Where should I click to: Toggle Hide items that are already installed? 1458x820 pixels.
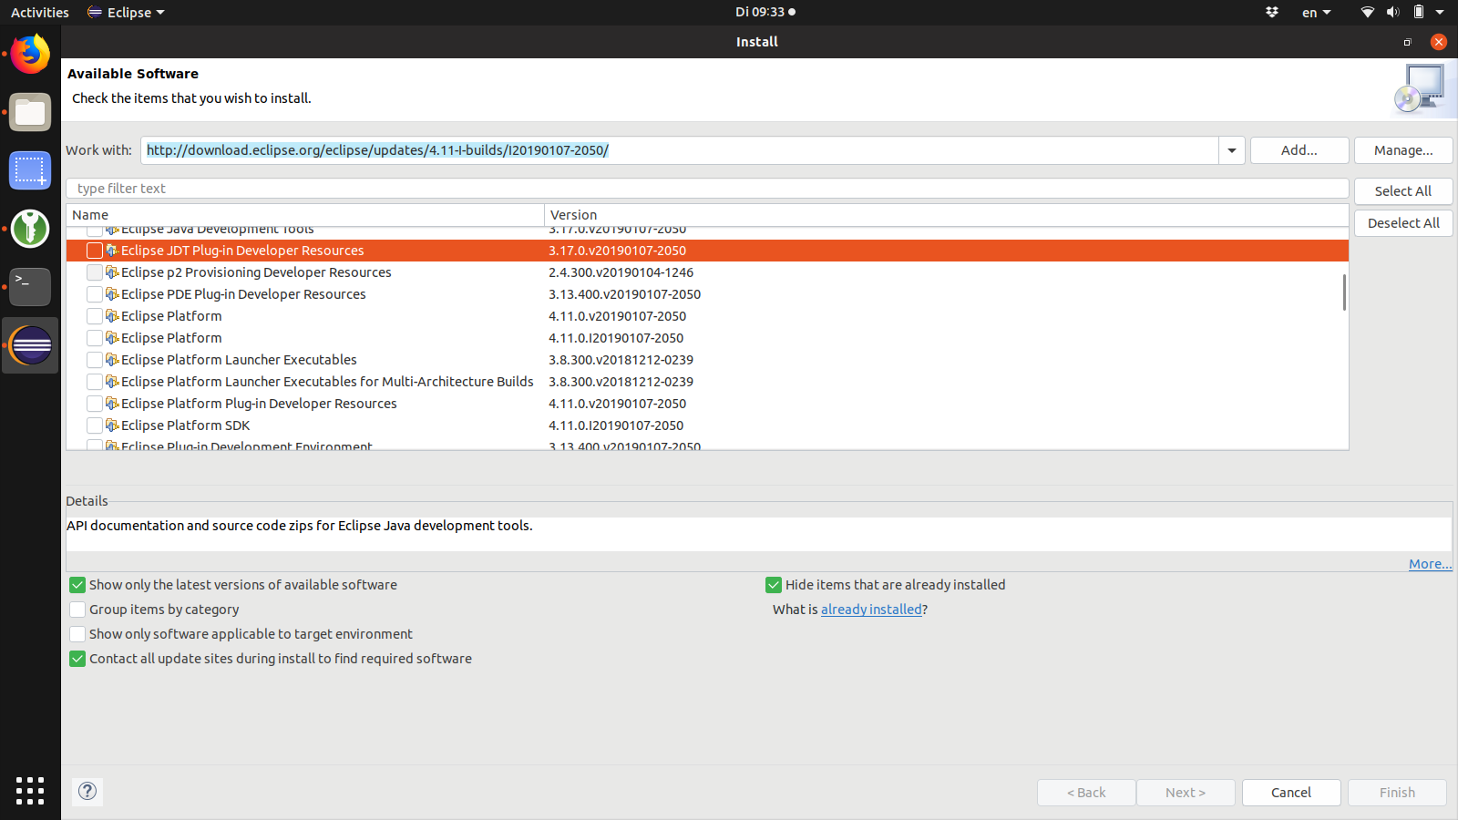point(774,585)
